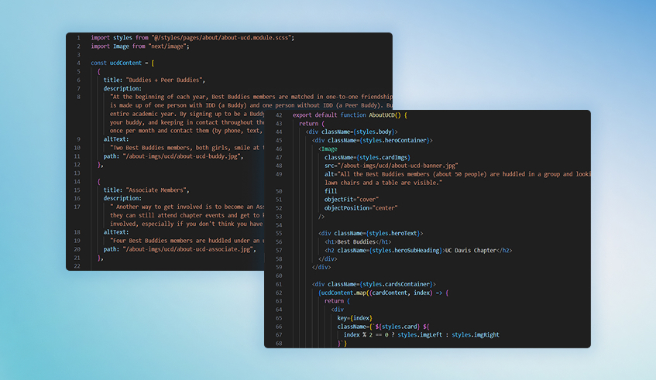Click "export default function AboutUCD()" line
This screenshot has height=380, width=656.
(x=350, y=115)
